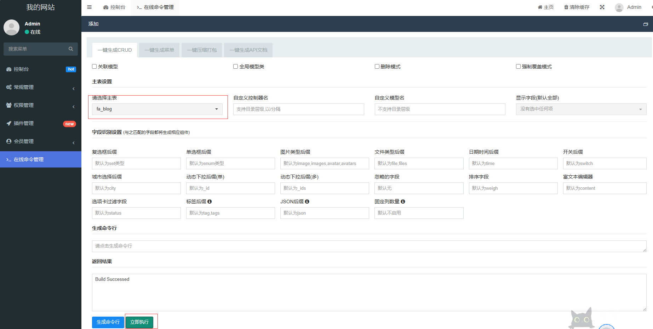653x329 pixels.
Task: Select 插件管理 marked with new badge
Action: point(23,123)
